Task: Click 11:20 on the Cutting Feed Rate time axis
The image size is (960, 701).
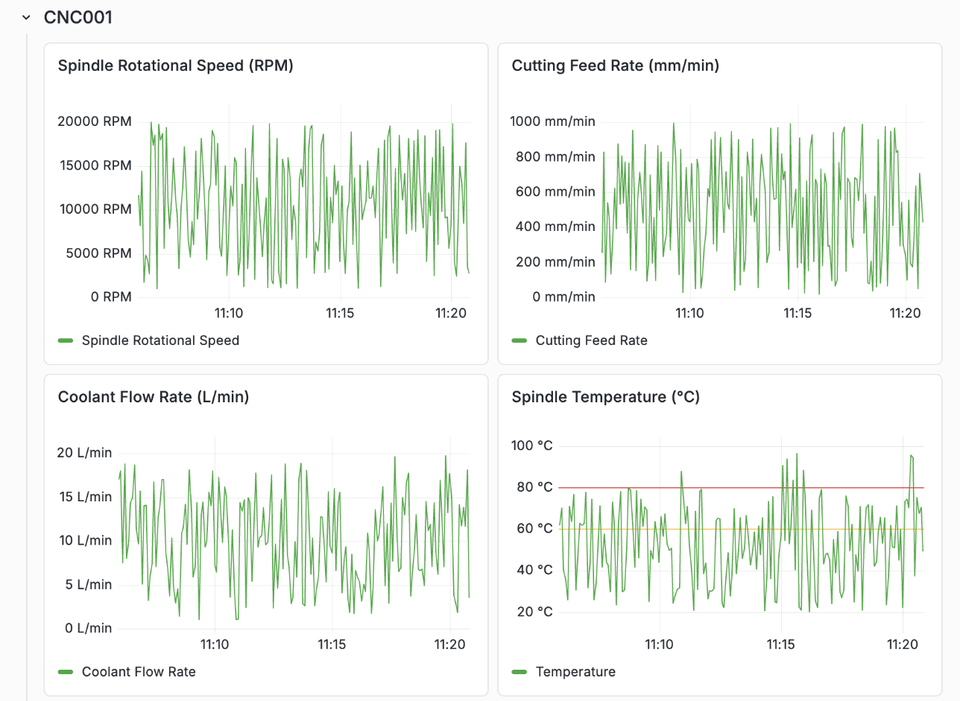Action: 904,313
